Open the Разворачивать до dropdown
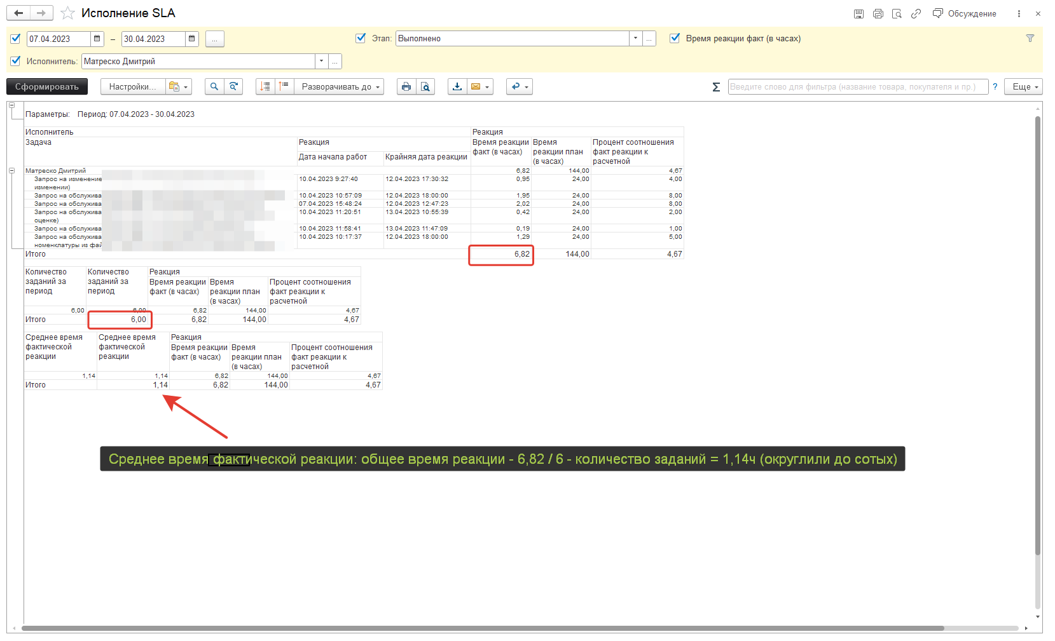Screen dimensions: 1055x641 click(339, 87)
